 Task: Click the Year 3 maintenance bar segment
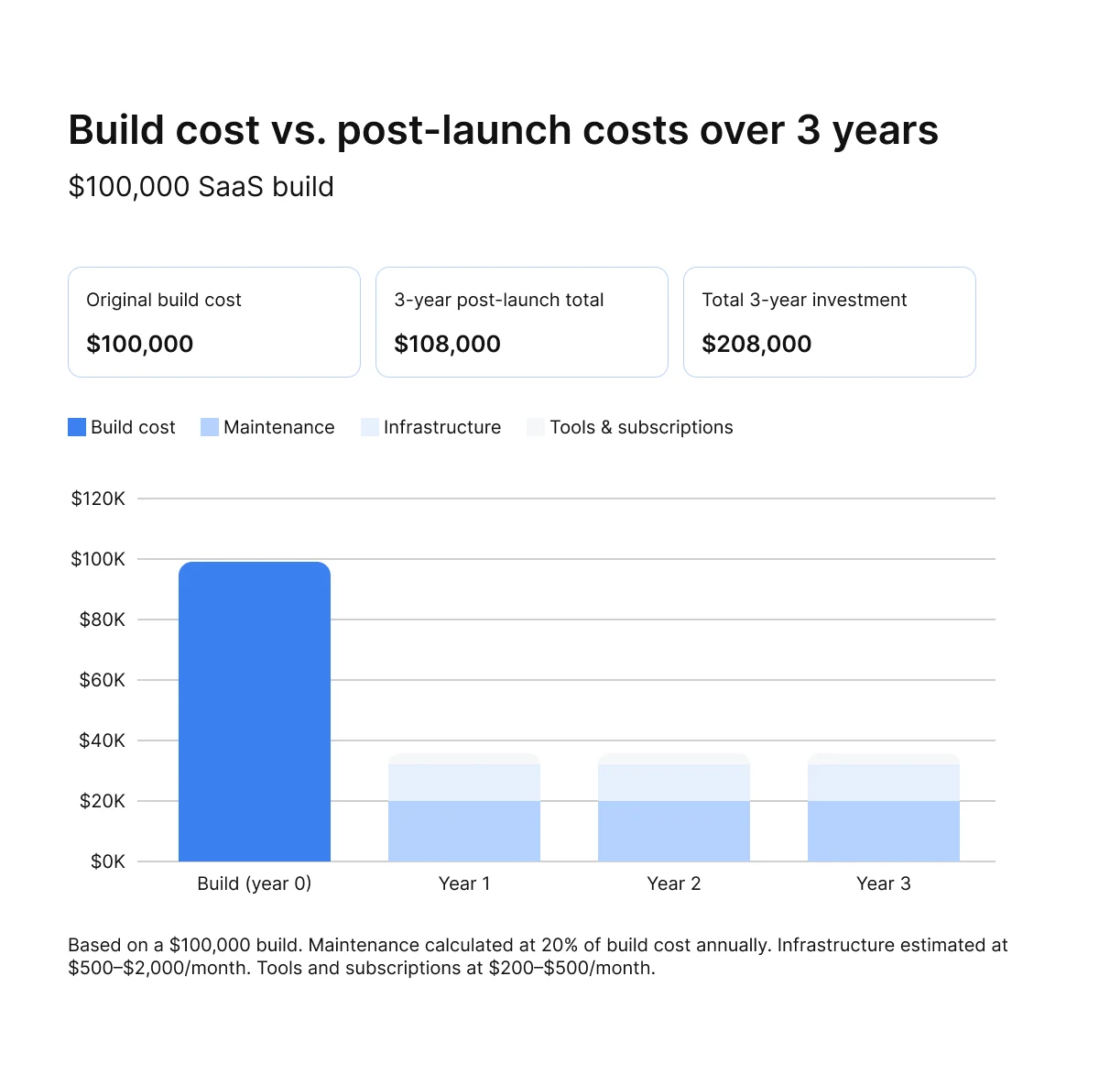pos(884,831)
